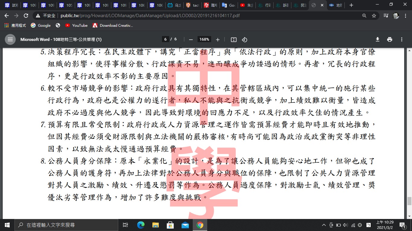Click the zoom in plus button
The height and width of the screenshot is (231, 412).
(218, 39)
